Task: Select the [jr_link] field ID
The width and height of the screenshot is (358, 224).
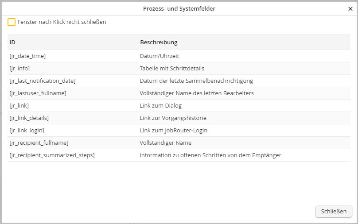Action: click(19, 106)
